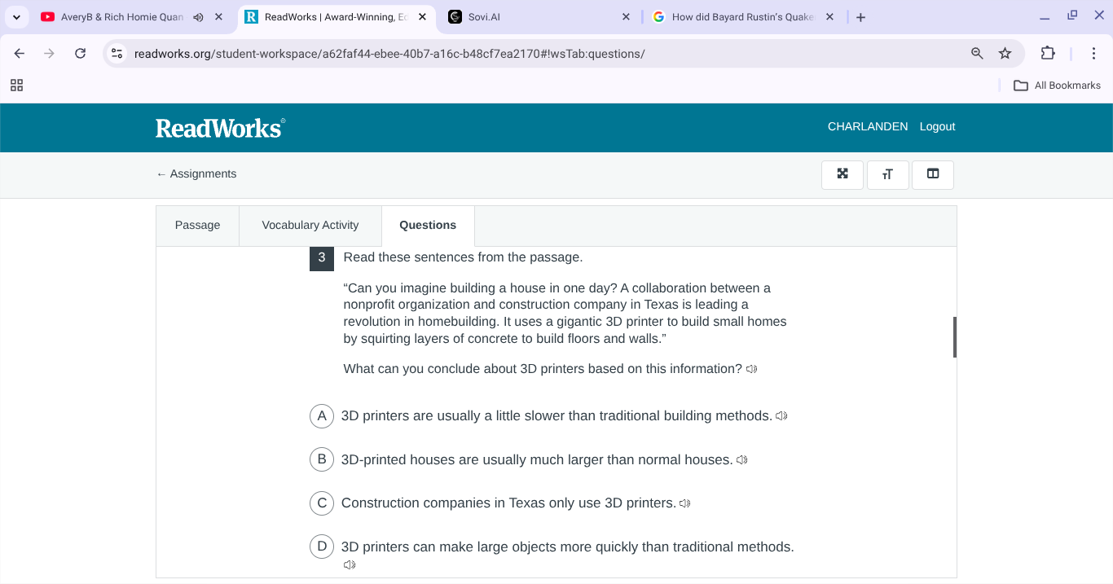Play audio for answer choice B
The image size is (1113, 584).
(x=741, y=460)
